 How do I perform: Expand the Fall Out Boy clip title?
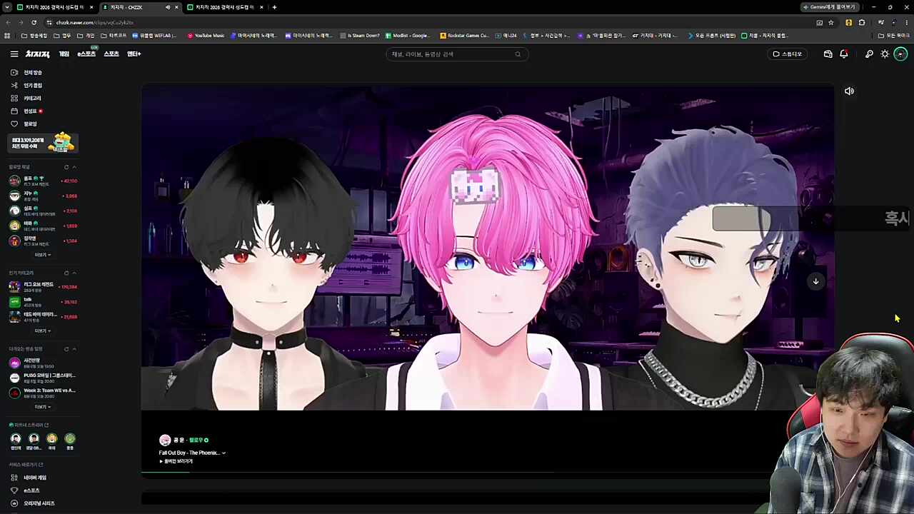coord(192,453)
